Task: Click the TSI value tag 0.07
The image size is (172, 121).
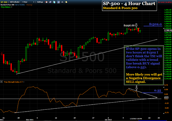Action: point(166,98)
